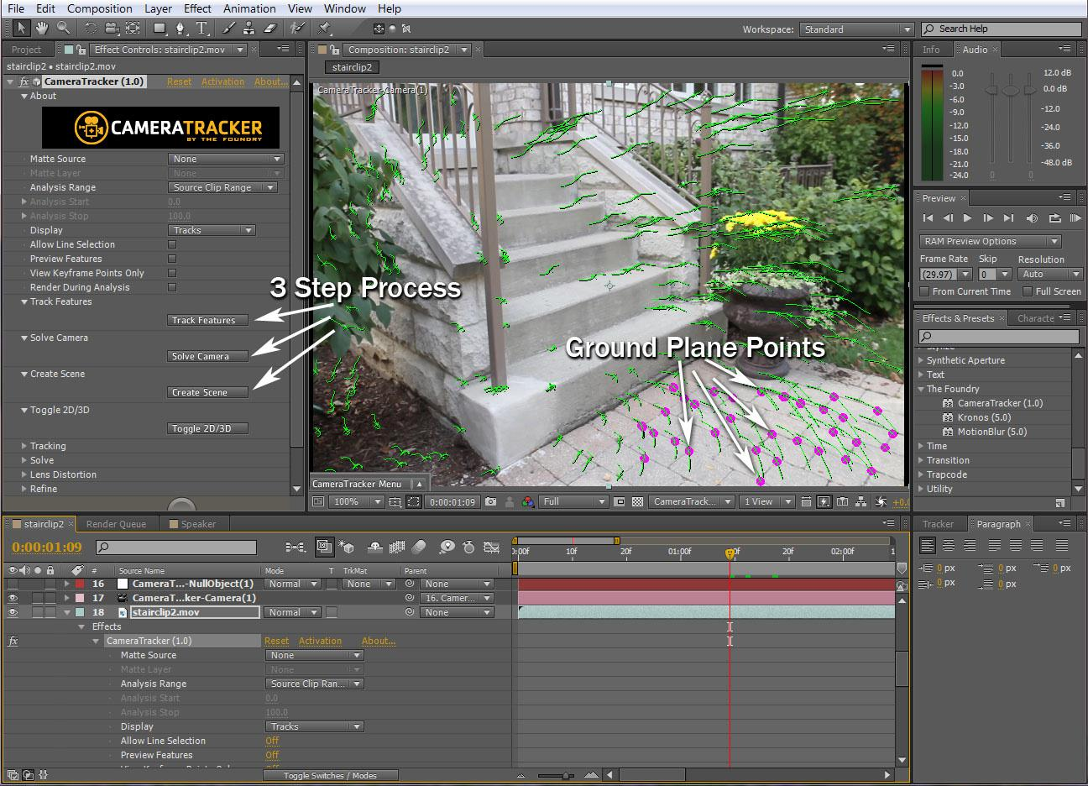
Task: Select the Puppet Pin tool
Action: tap(325, 29)
